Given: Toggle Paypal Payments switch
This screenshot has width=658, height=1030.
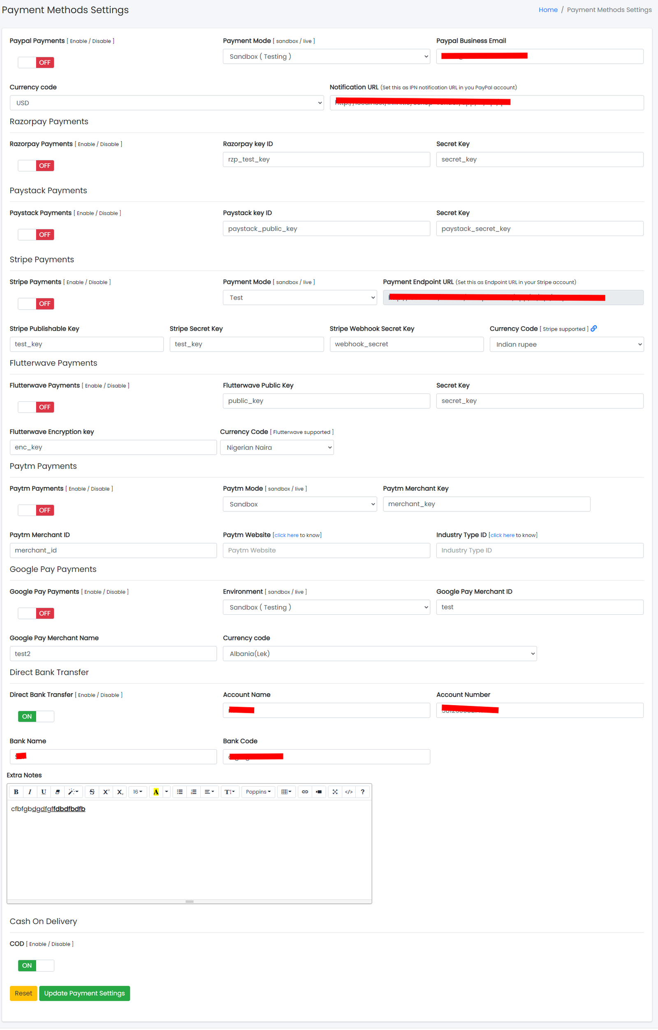Looking at the screenshot, I should pos(36,62).
